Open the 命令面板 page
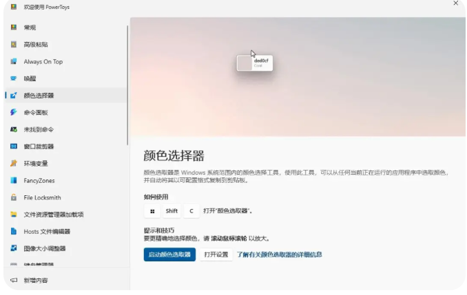This screenshot has height=295, width=467. [66, 112]
